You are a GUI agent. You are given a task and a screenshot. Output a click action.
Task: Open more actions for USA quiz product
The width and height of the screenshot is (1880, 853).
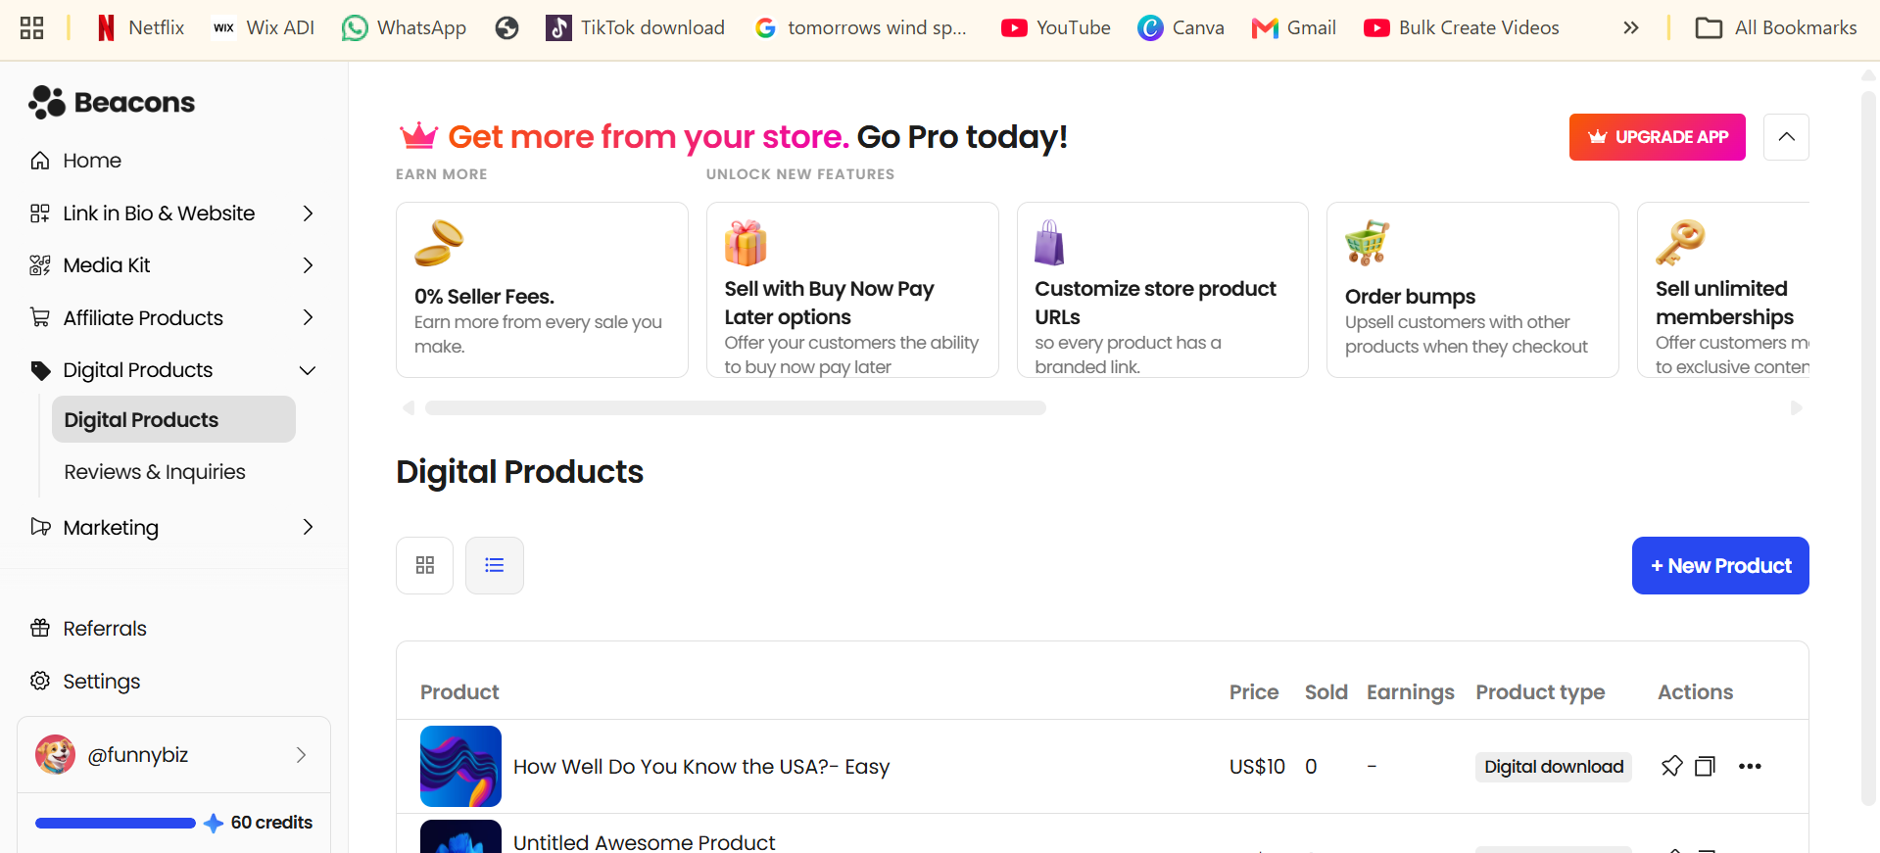1750,766
